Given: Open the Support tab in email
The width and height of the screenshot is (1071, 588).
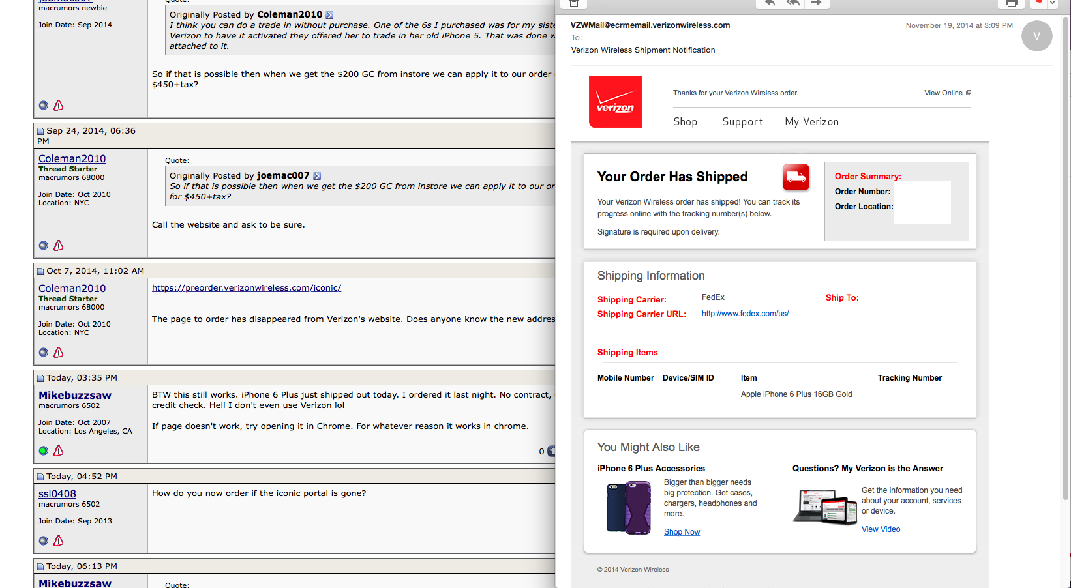Looking at the screenshot, I should point(742,122).
